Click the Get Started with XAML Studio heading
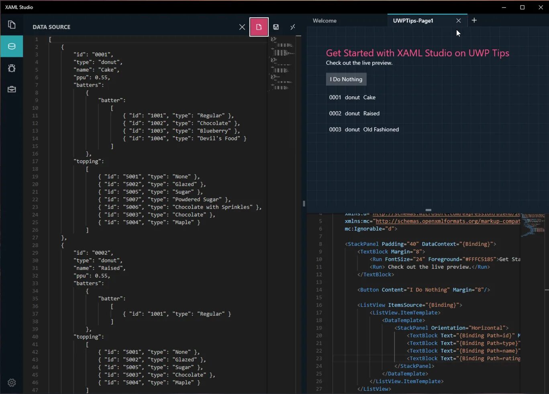Viewport: 549px width, 394px height. (417, 53)
